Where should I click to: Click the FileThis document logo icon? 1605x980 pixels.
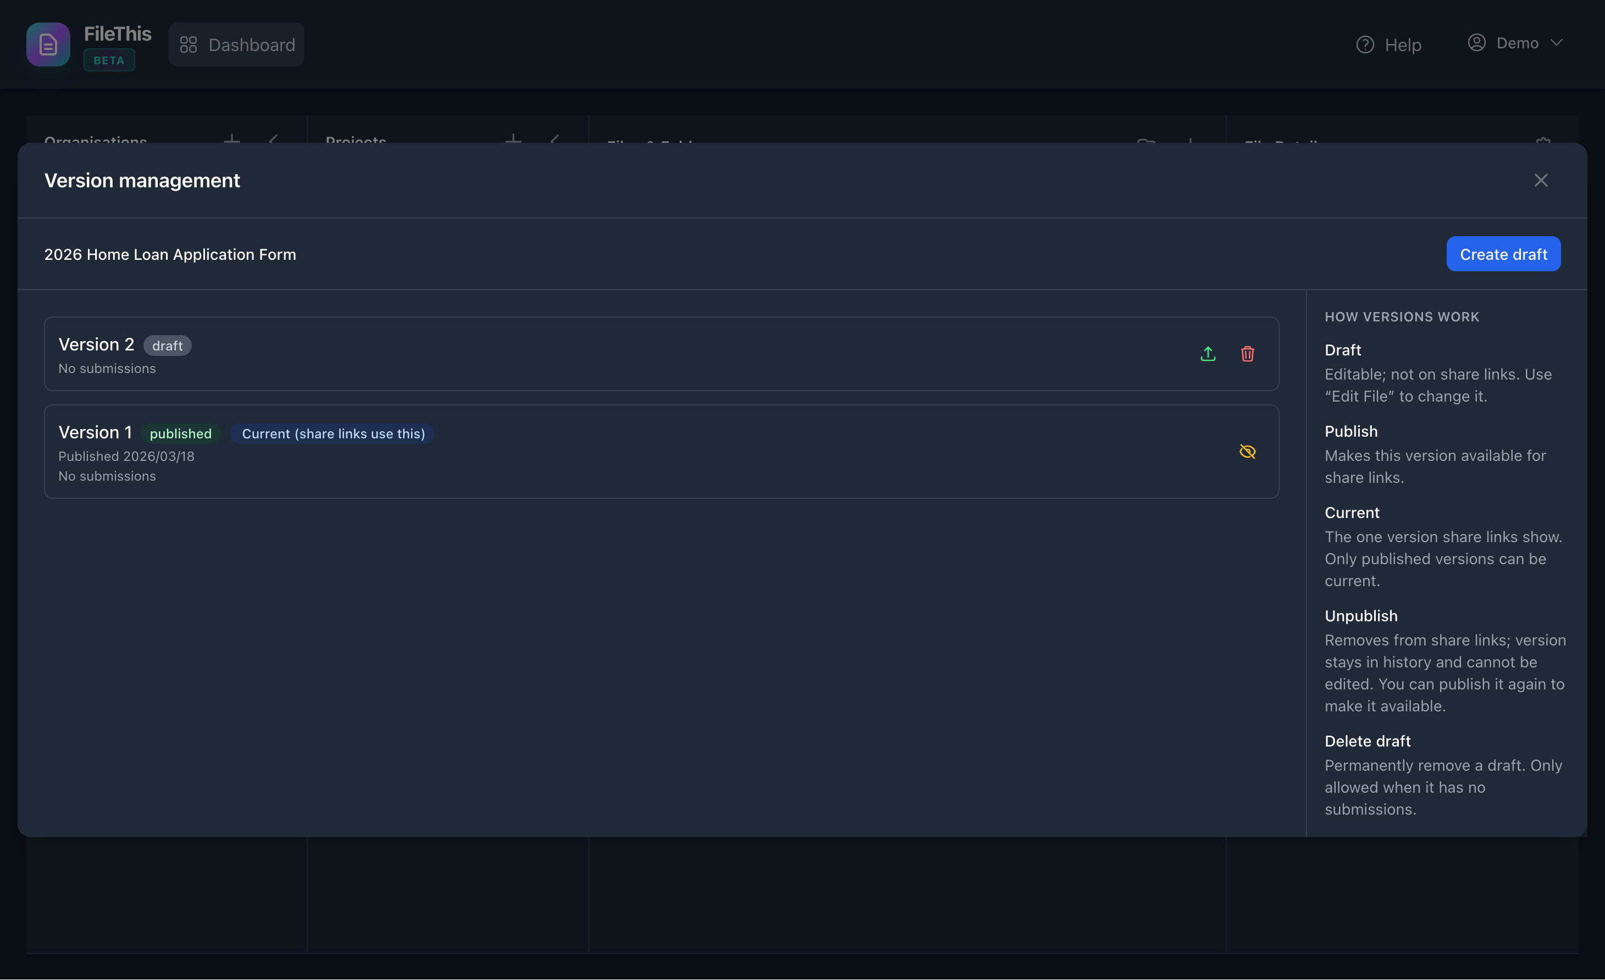pos(48,44)
